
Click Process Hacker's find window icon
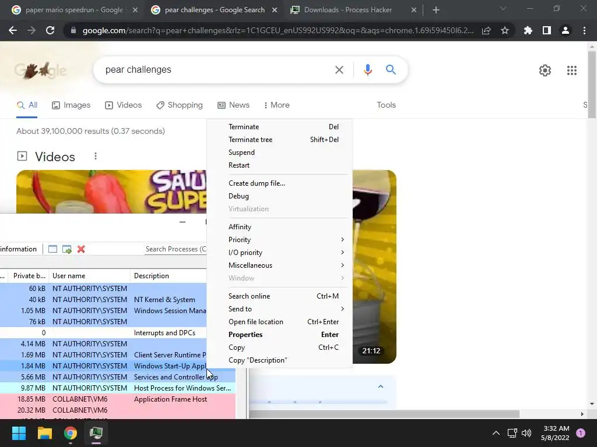coord(52,249)
